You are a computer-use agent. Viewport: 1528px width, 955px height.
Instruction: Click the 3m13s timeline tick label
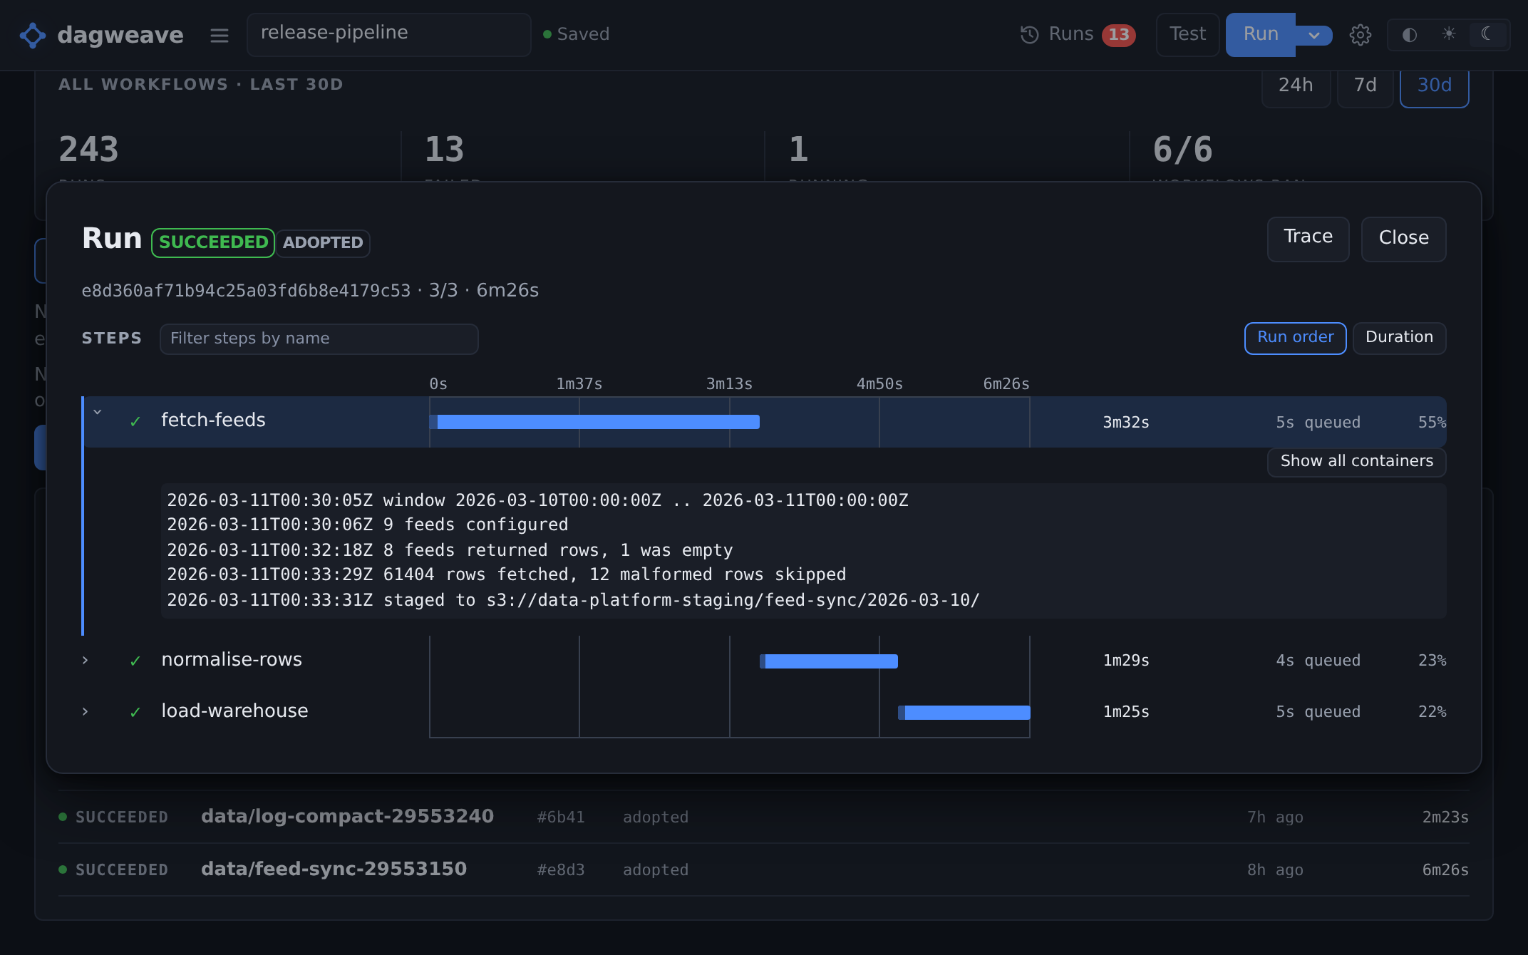(729, 384)
